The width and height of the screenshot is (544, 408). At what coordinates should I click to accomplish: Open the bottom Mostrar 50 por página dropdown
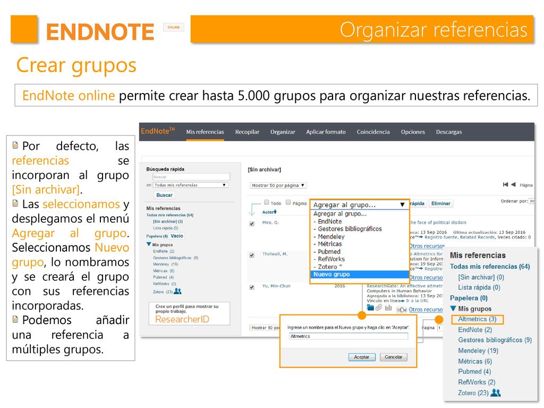265,327
